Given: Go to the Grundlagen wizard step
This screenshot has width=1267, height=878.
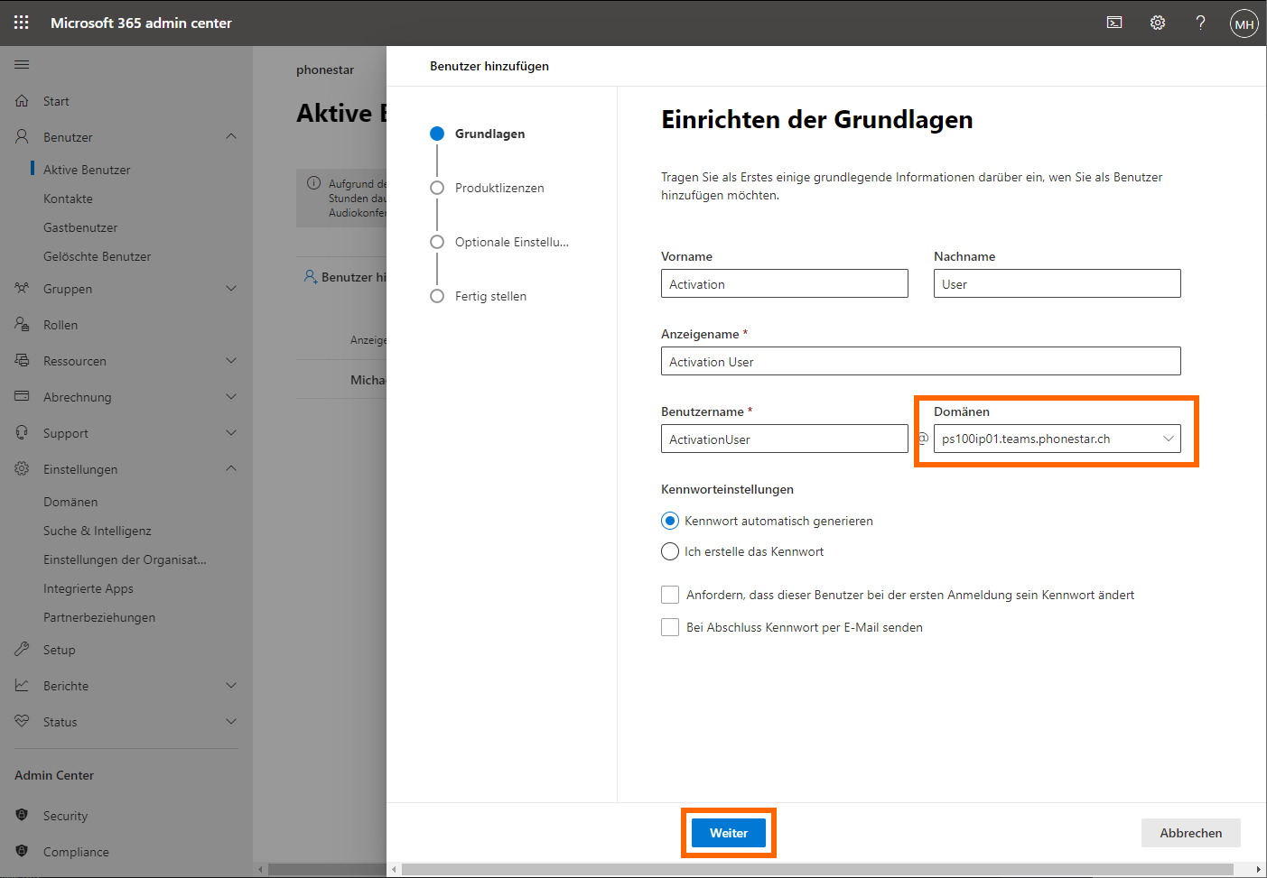Looking at the screenshot, I should (x=478, y=134).
